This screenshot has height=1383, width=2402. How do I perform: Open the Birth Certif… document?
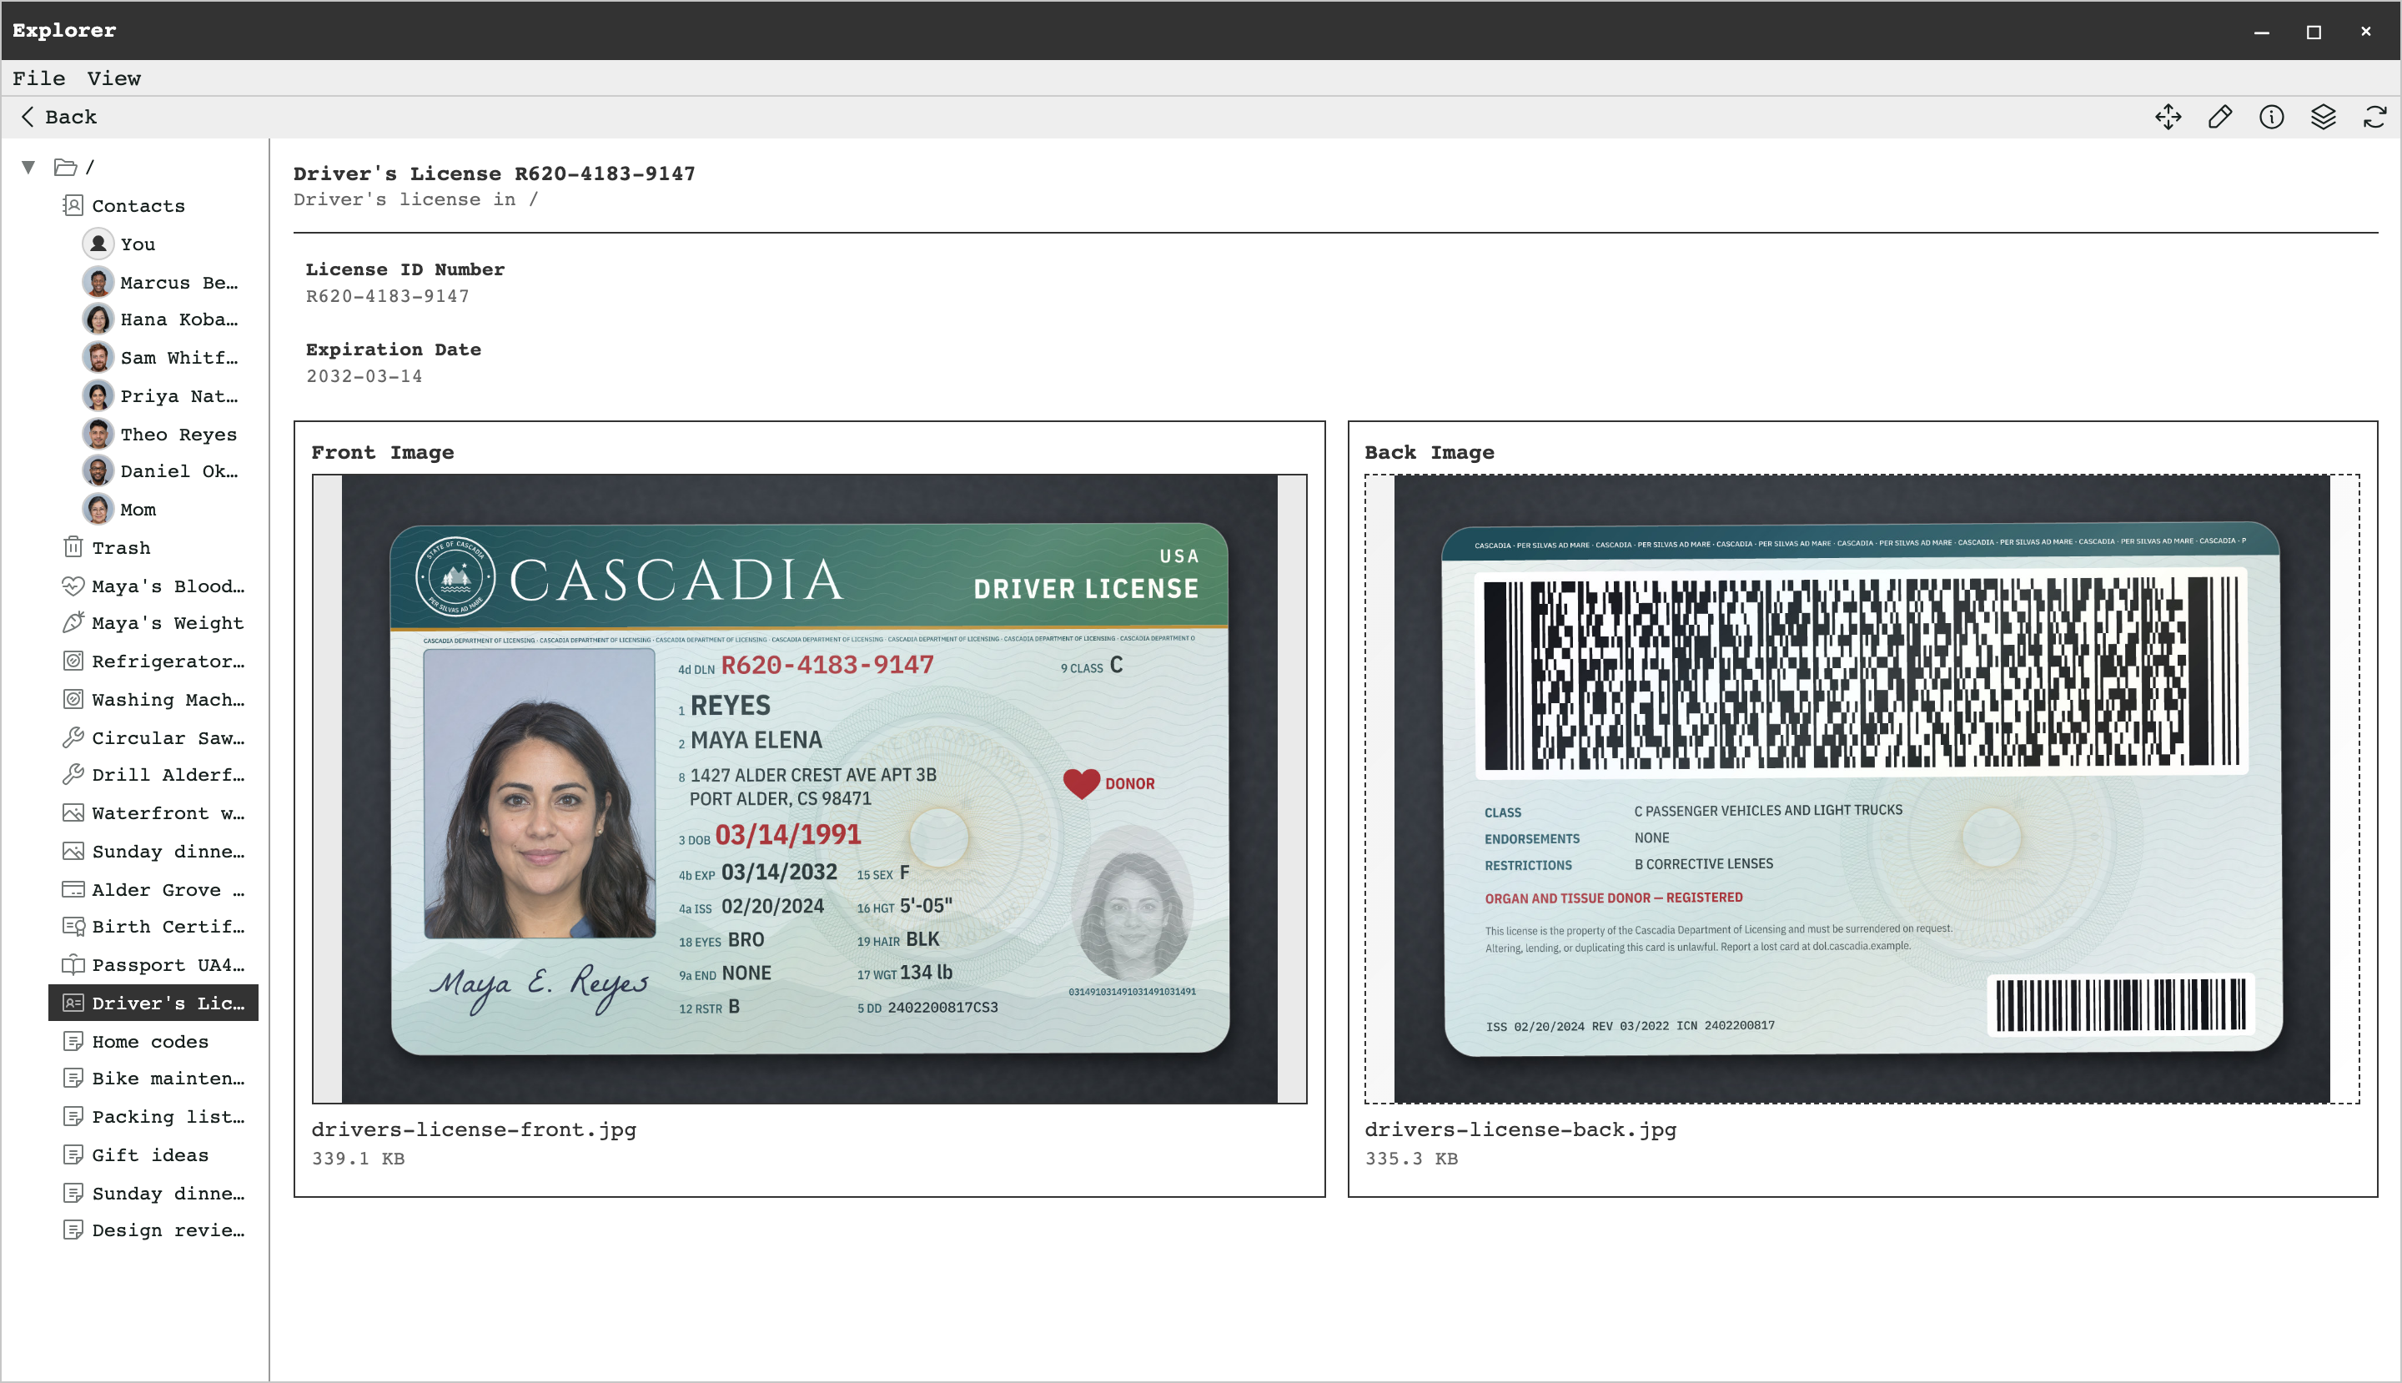pos(153,926)
